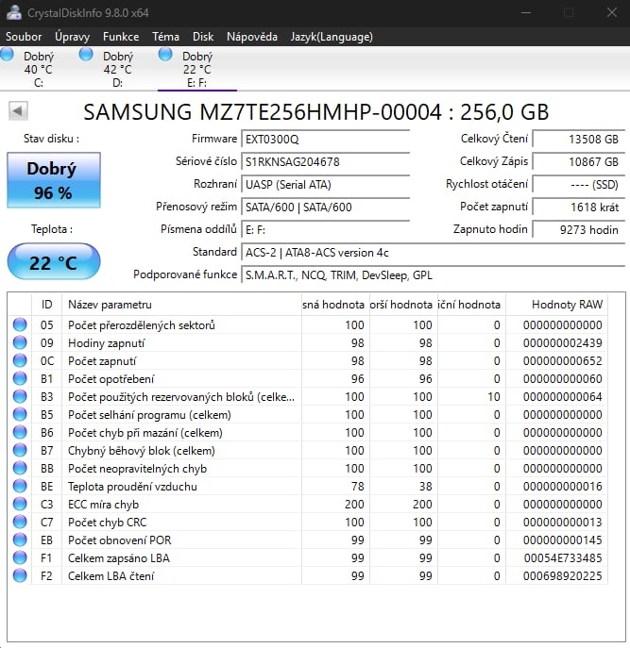Click the Stav disku label

click(x=51, y=139)
